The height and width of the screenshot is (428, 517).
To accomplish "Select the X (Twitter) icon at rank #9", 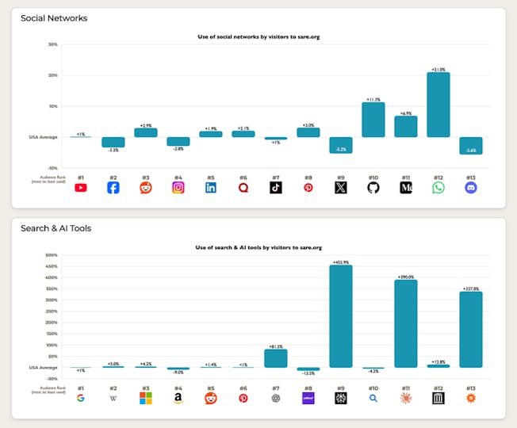I will [x=341, y=188].
